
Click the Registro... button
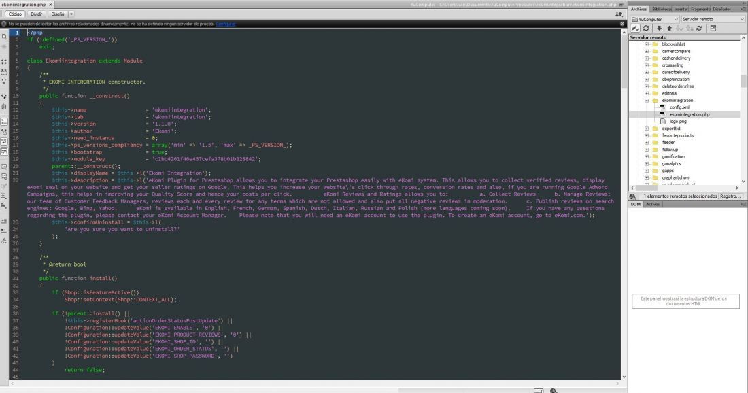tap(730, 196)
